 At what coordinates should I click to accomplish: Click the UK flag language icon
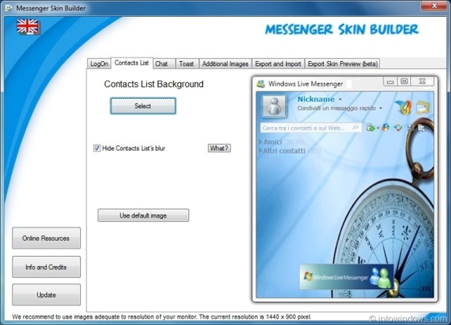pos(27,27)
